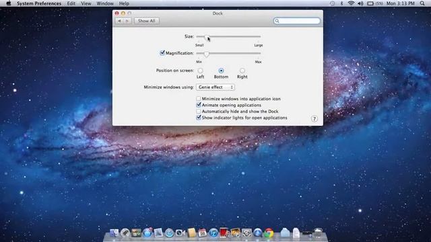This screenshot has height=242, width=431.
Task: Open the white document stack in Dock
Action: tap(296, 233)
